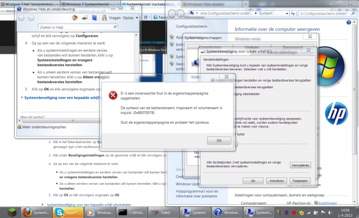Switch to 'Systeemherstel inschake' browser tab

pos(143,4)
